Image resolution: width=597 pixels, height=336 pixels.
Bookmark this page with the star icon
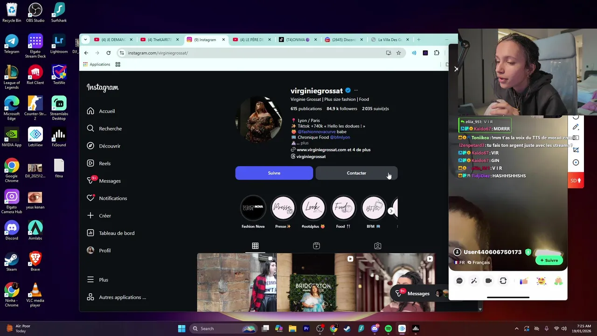(x=398, y=53)
